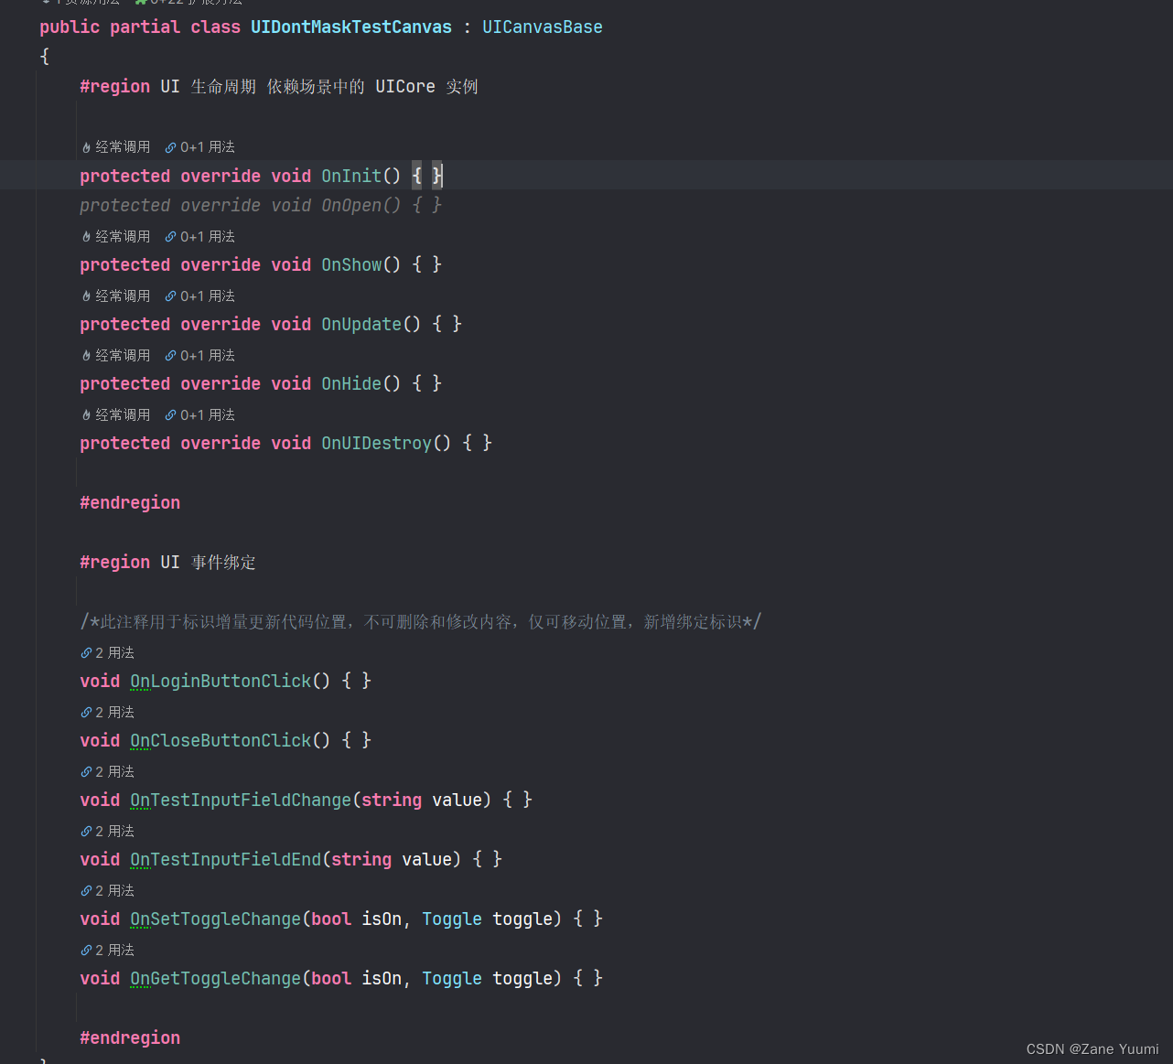Click the OnInit method name
1173x1064 pixels.
click(x=351, y=176)
